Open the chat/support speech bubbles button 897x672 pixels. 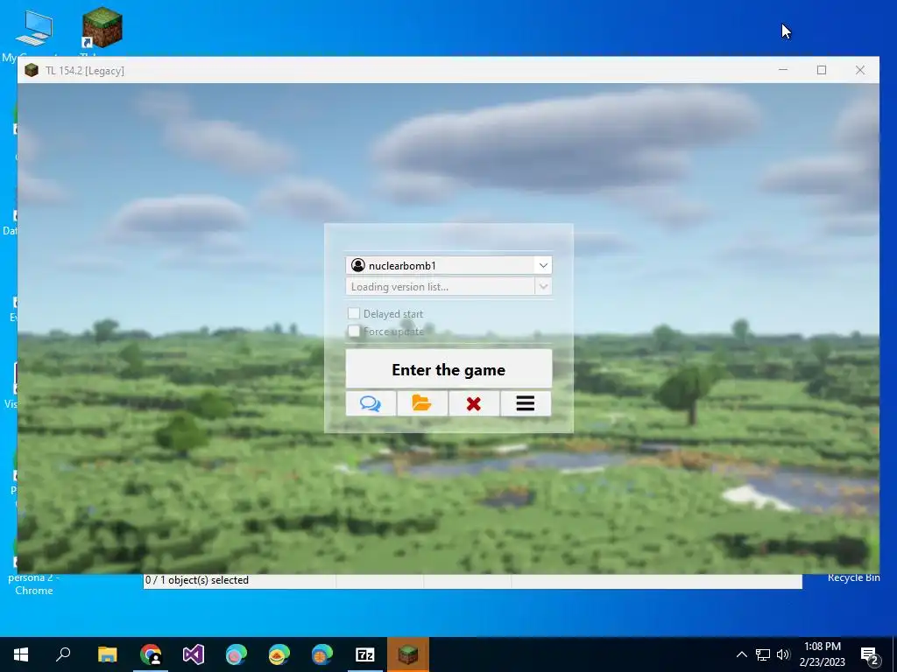click(371, 403)
